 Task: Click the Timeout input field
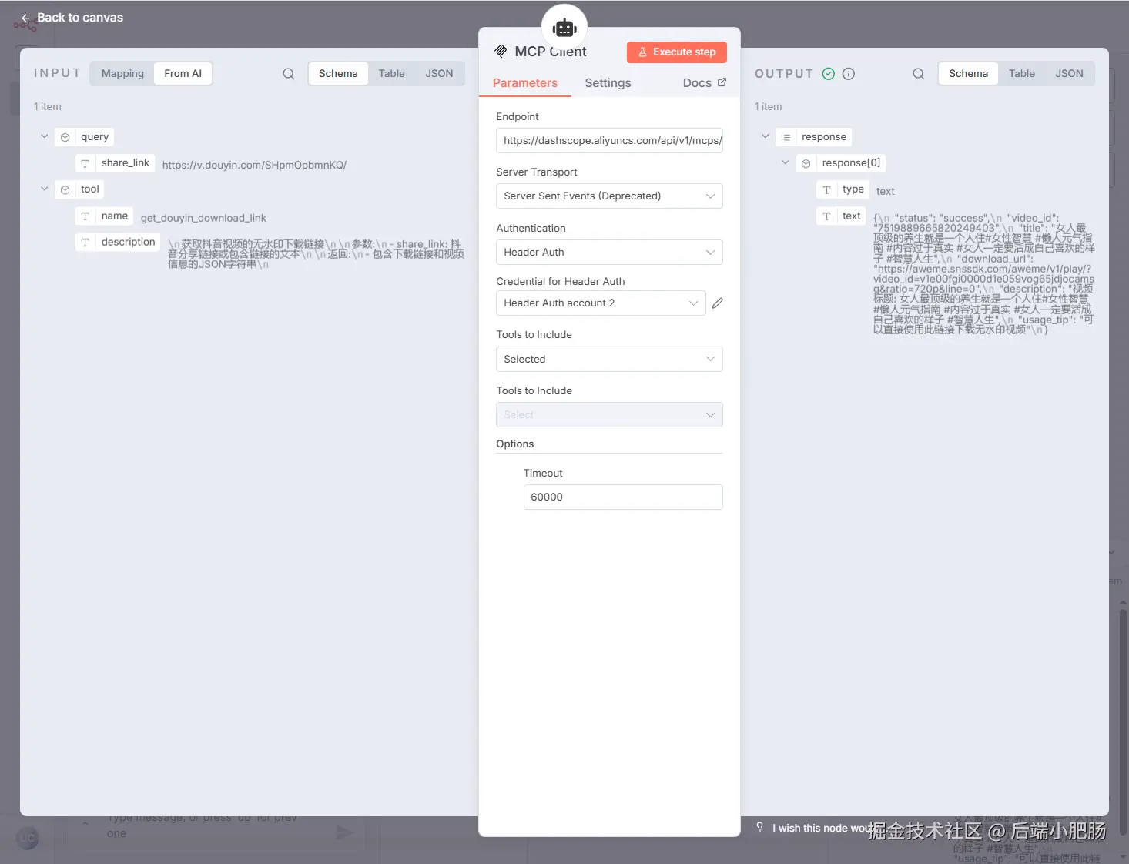tap(623, 497)
